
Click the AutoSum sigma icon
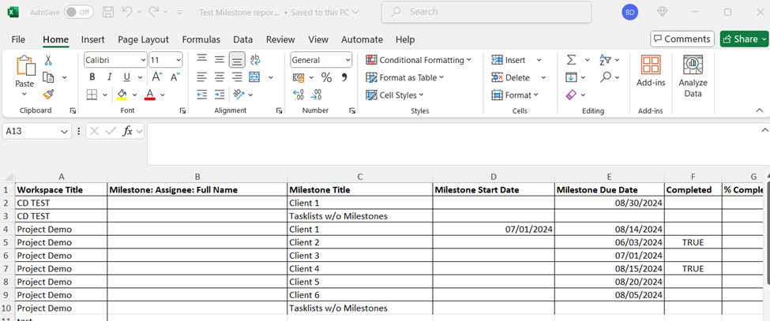(x=571, y=60)
